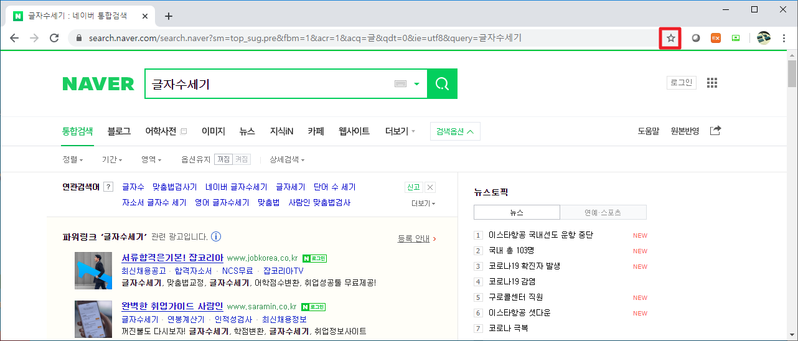Click the padlock site info icon

[78, 38]
